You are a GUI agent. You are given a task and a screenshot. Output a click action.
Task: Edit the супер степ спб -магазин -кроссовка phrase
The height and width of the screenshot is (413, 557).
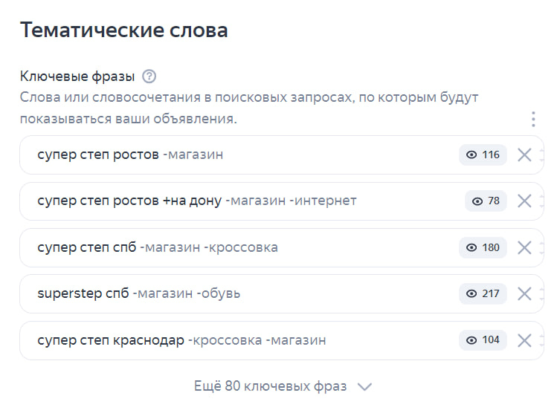pyautogui.click(x=158, y=247)
